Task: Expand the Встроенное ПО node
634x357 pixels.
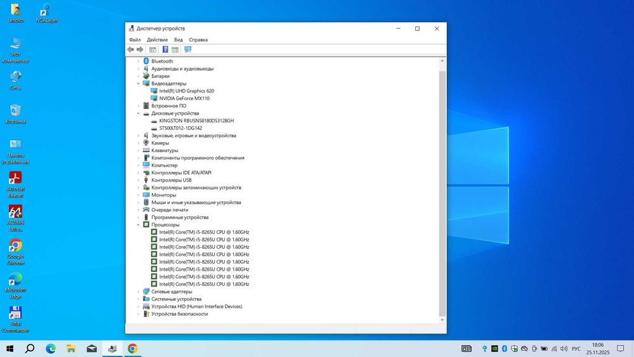Action: tap(138, 106)
